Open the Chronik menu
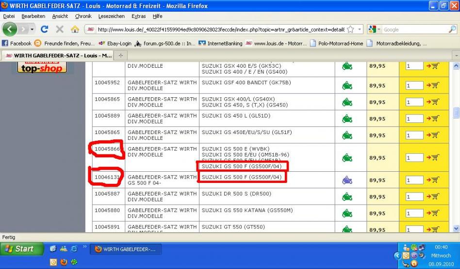This screenshot has width=460, height=269. click(x=83, y=16)
